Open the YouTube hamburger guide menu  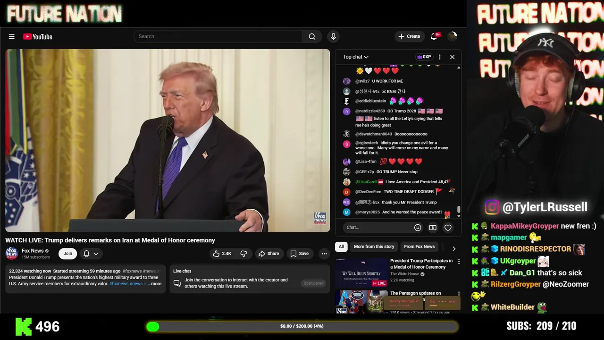(12, 36)
